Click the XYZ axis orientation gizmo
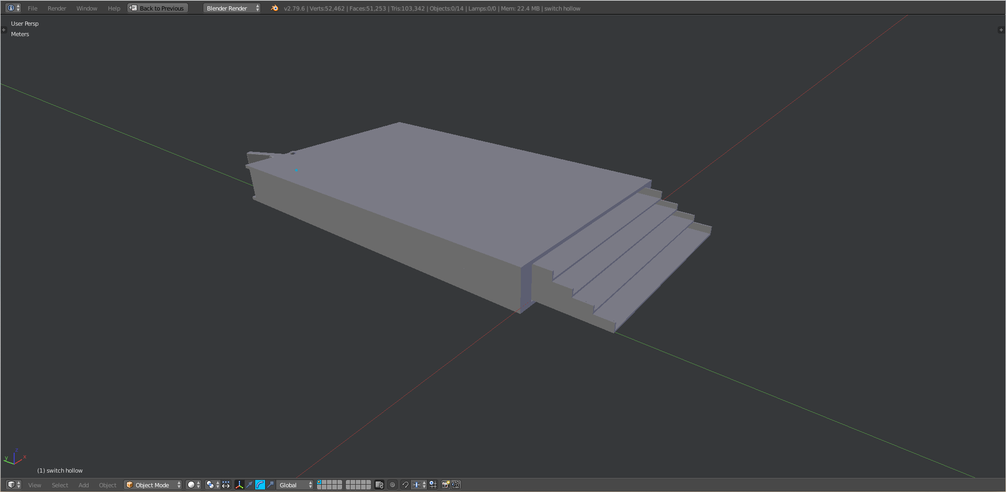Viewport: 1006px width, 492px height. [15, 456]
